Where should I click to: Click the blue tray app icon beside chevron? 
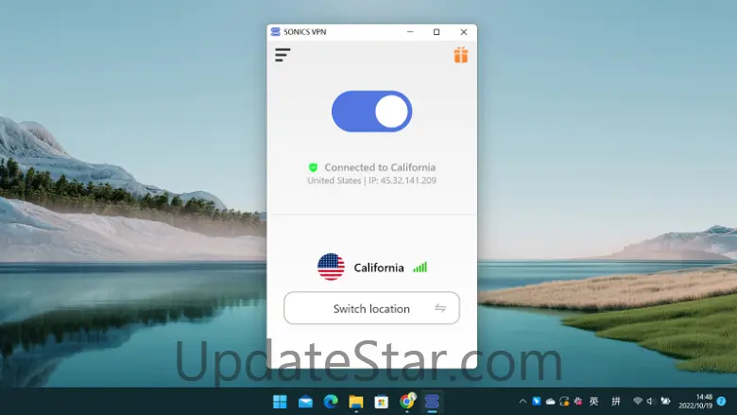click(x=537, y=401)
